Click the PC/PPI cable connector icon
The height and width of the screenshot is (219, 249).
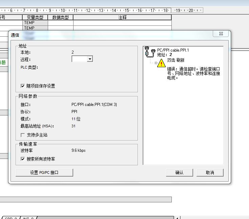(x=149, y=52)
